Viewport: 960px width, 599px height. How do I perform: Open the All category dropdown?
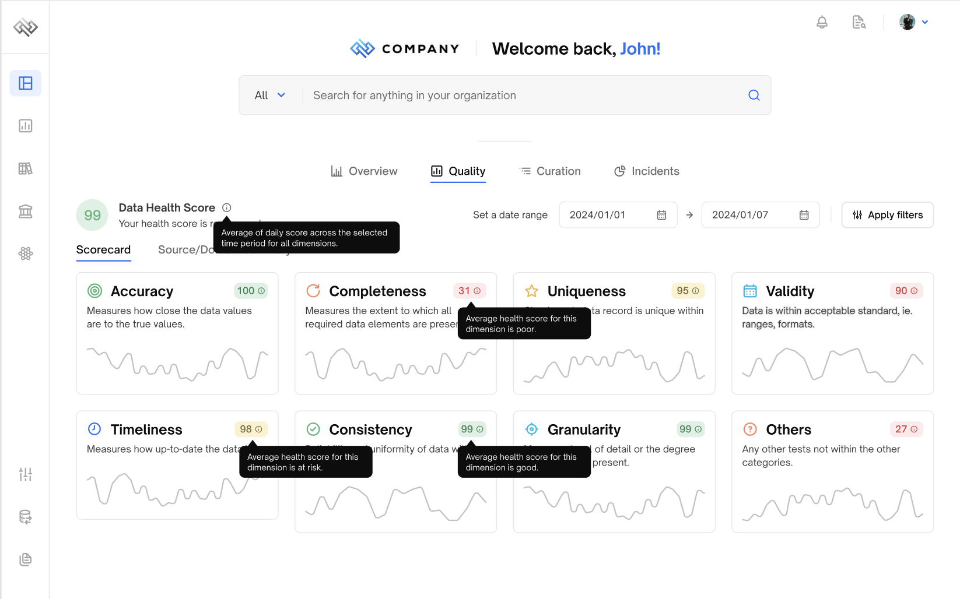pyautogui.click(x=270, y=95)
